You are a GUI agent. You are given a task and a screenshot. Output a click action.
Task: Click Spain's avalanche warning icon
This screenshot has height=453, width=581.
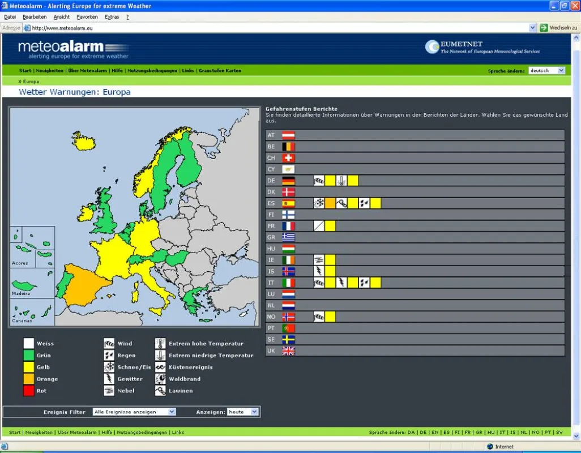pyautogui.click(x=341, y=203)
